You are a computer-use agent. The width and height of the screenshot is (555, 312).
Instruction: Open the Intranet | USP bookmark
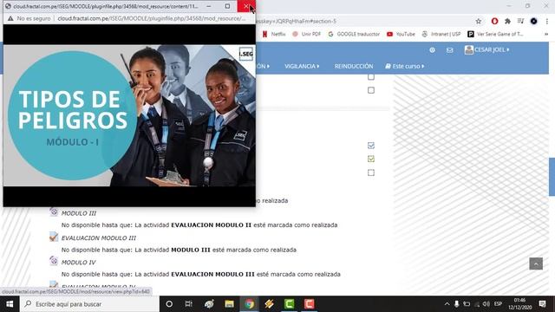point(441,34)
